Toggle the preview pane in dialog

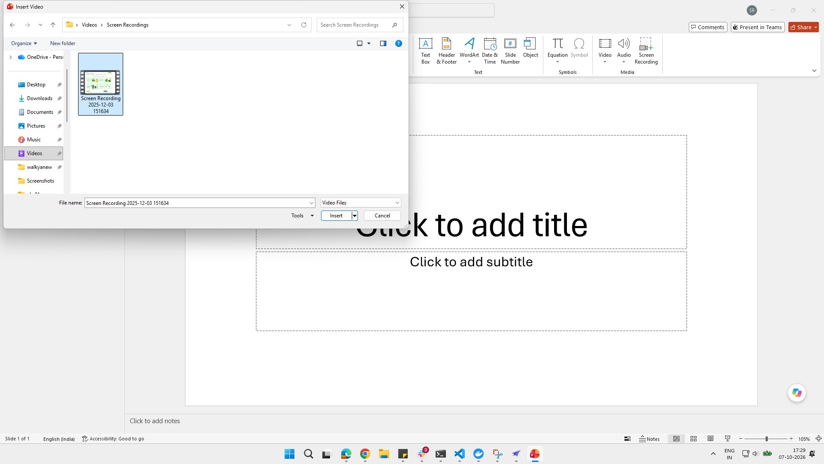383,43
